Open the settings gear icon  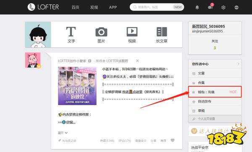click(x=223, y=8)
